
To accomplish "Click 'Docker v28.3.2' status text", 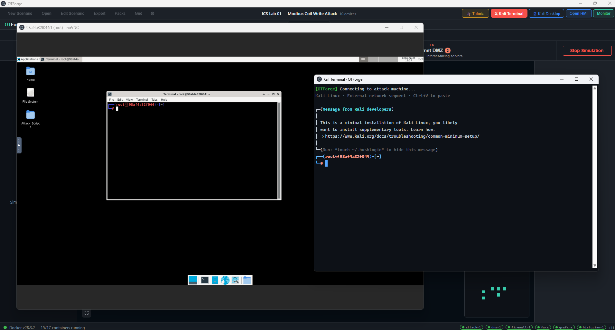I will 22,328.
